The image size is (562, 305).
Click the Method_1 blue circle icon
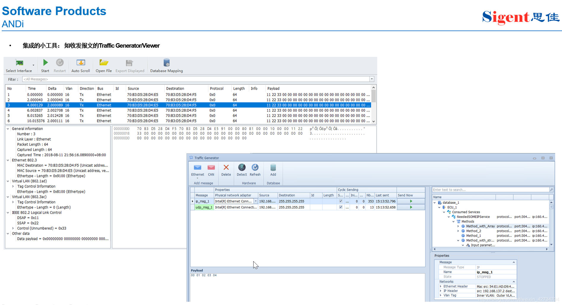click(463, 236)
